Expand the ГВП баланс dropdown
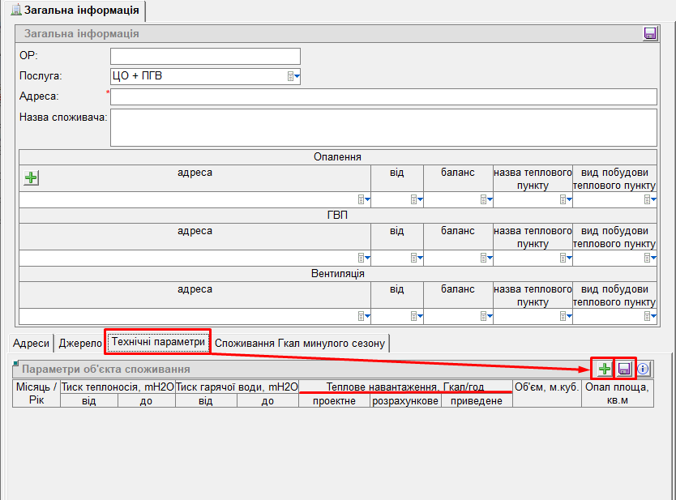Image resolution: width=676 pixels, height=500 pixels. pyautogui.click(x=486, y=258)
